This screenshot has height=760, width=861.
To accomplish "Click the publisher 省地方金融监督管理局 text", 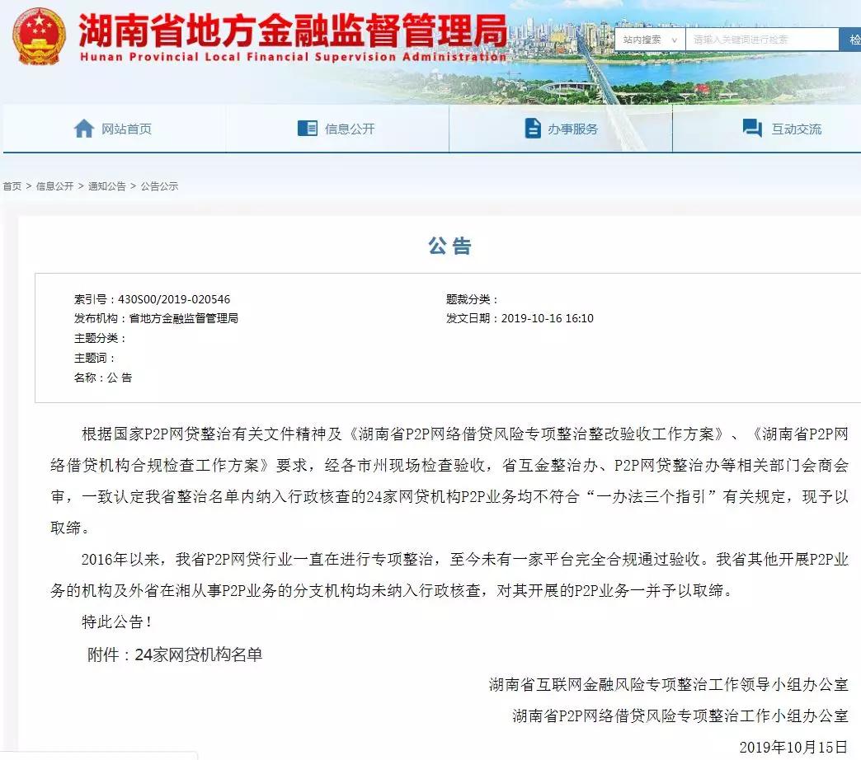I will pyautogui.click(x=183, y=318).
